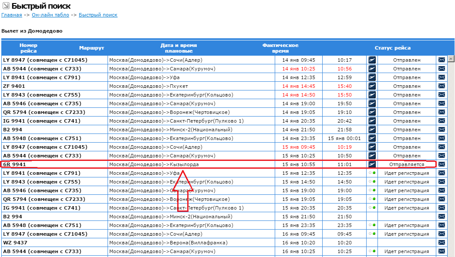The image size is (455, 257).
Task: Click envelope icon for LY 8941 on 14 янв
Action: 442,77
